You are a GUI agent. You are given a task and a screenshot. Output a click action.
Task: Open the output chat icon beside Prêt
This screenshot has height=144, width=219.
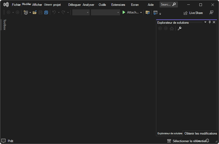pyautogui.click(x=3, y=141)
